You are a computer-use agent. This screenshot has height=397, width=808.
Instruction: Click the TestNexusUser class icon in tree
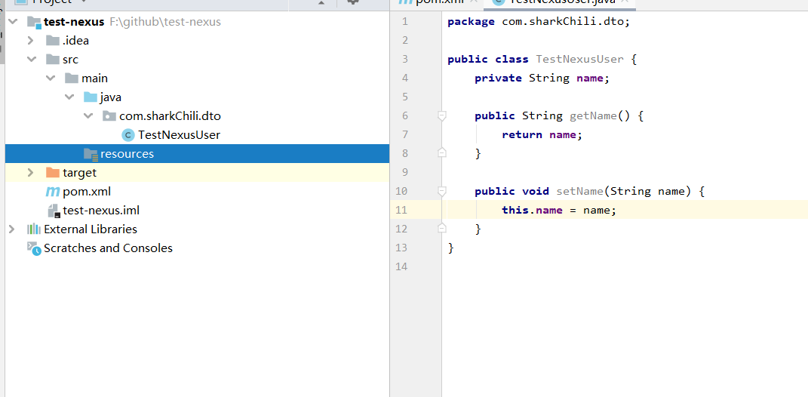click(x=127, y=135)
